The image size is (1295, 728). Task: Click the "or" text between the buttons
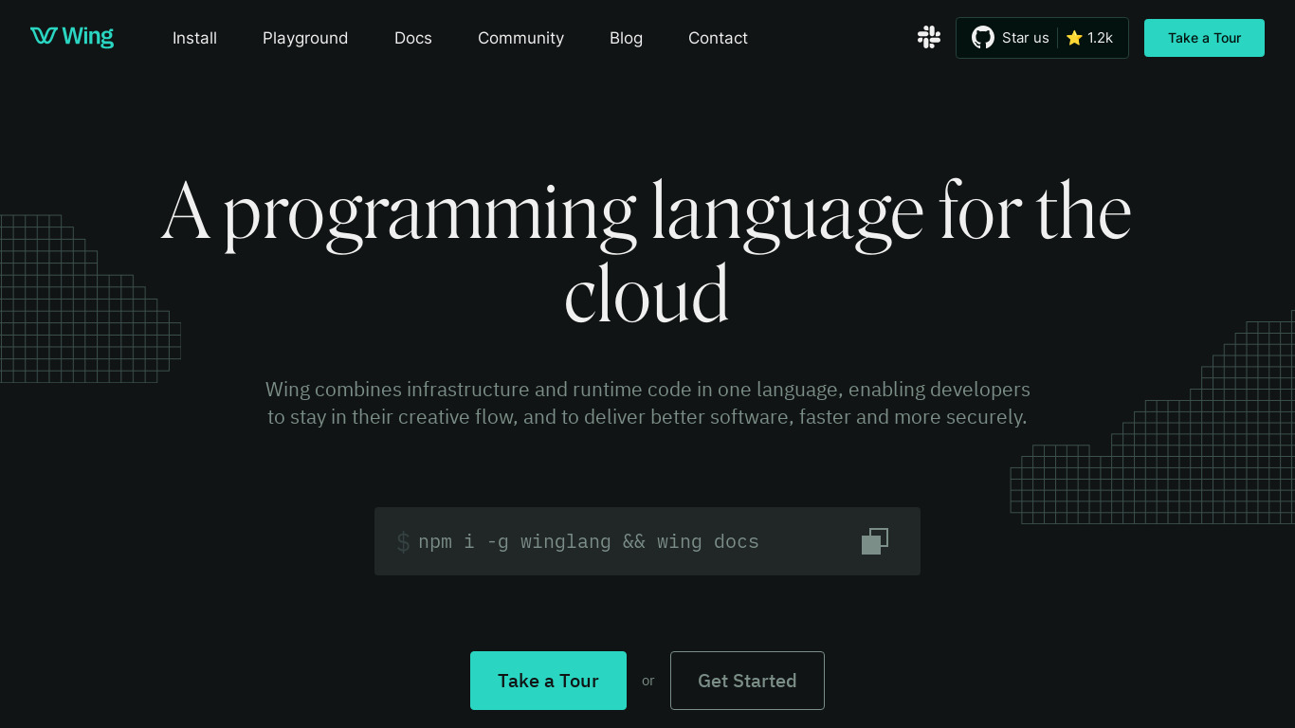point(648,681)
